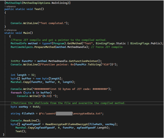Click the IntPtr funcPtr declaration line
The image size is (164, 138).
56,61
